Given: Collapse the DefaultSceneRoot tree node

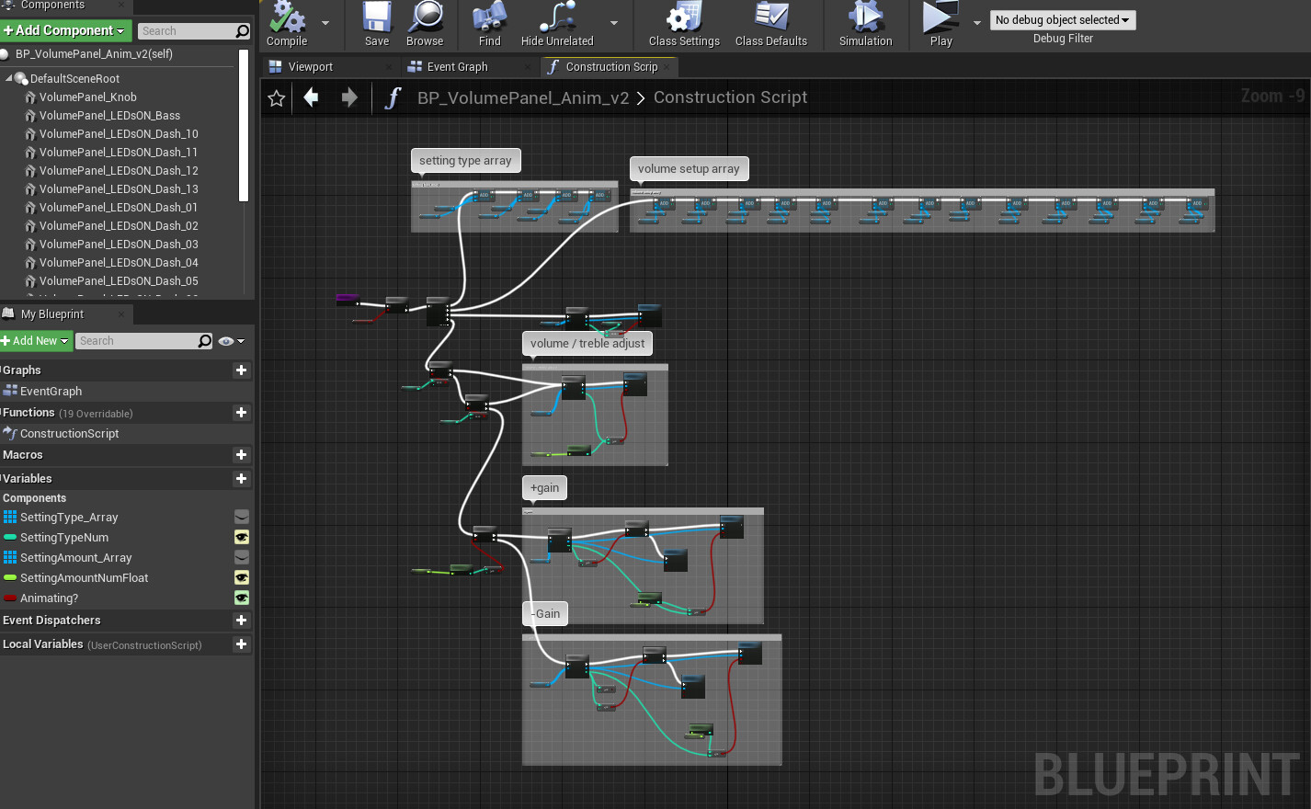Looking at the screenshot, I should pyautogui.click(x=9, y=78).
